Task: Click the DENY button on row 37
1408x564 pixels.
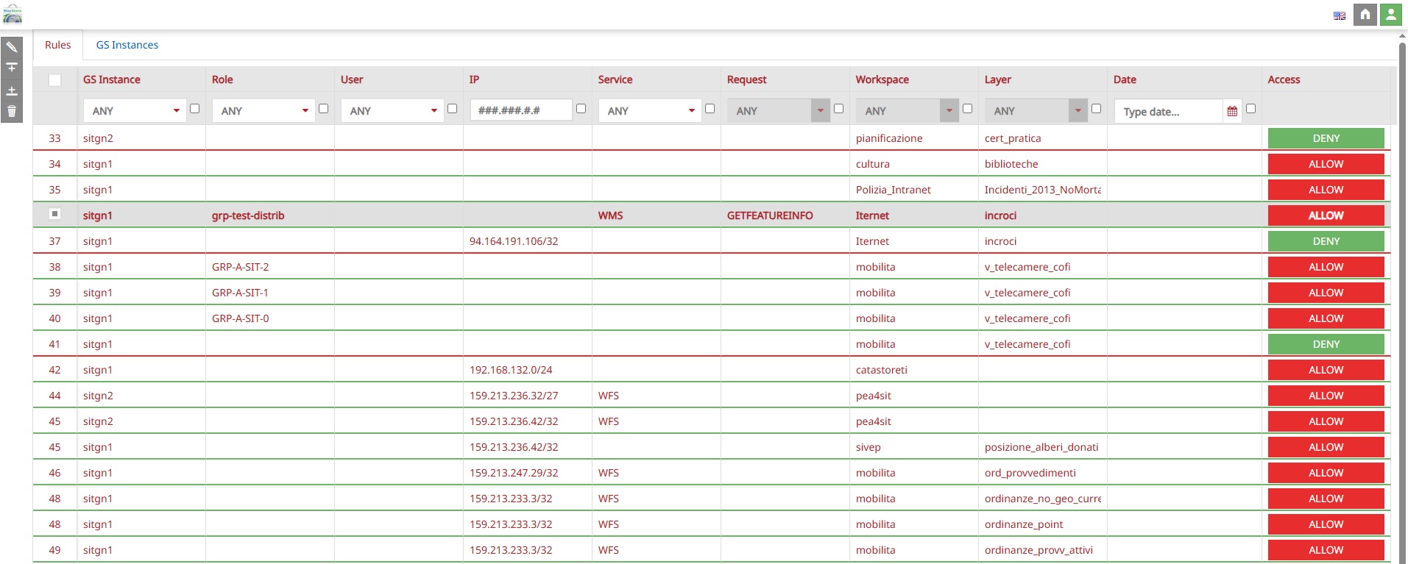Action: [1326, 241]
